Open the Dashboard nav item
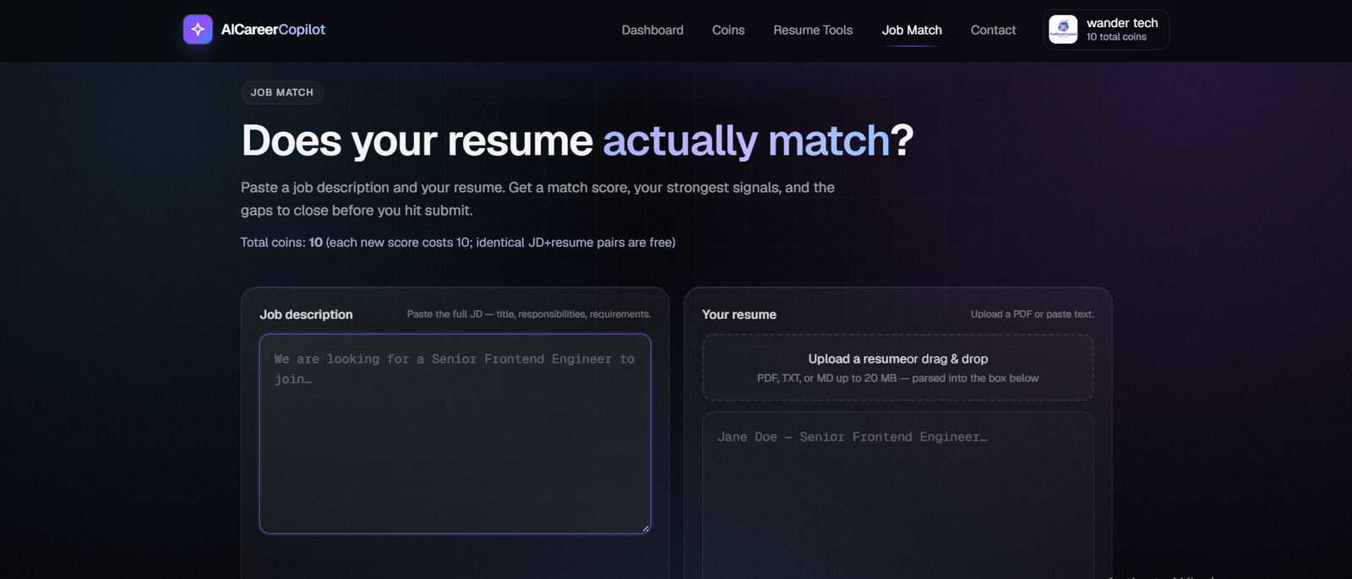This screenshot has height=579, width=1352. tap(652, 30)
